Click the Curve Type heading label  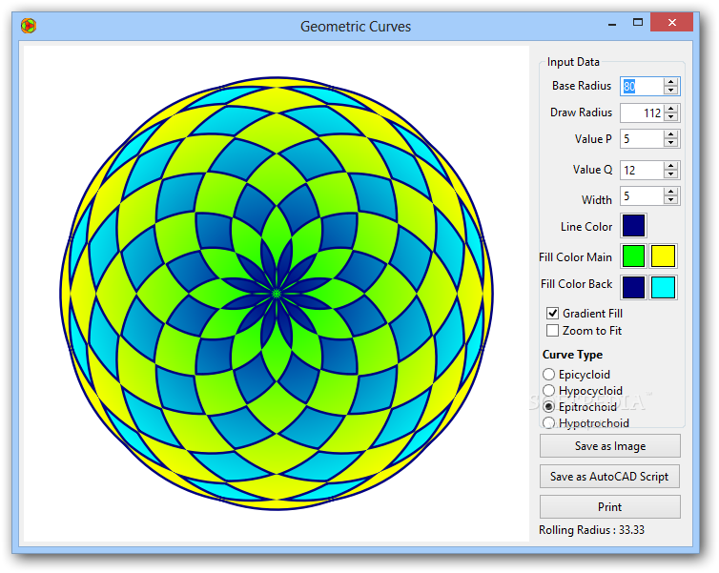point(572,355)
